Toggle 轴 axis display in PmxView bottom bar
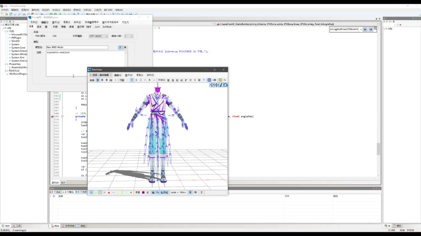Screen dimensions: 421x236 (x=153, y=193)
